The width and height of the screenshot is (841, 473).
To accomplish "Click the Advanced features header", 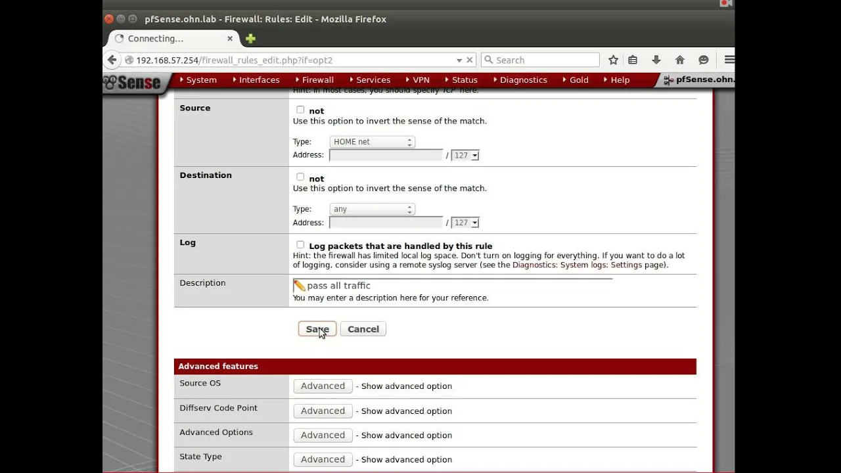I will [x=435, y=366].
